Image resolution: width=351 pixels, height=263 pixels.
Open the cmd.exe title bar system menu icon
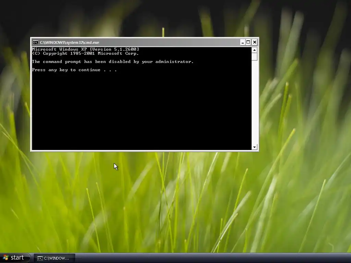click(35, 42)
